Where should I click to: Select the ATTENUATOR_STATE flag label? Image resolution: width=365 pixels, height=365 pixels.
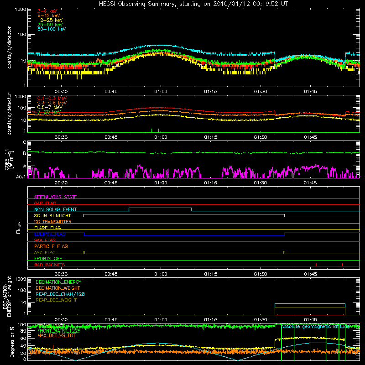(x=55, y=197)
